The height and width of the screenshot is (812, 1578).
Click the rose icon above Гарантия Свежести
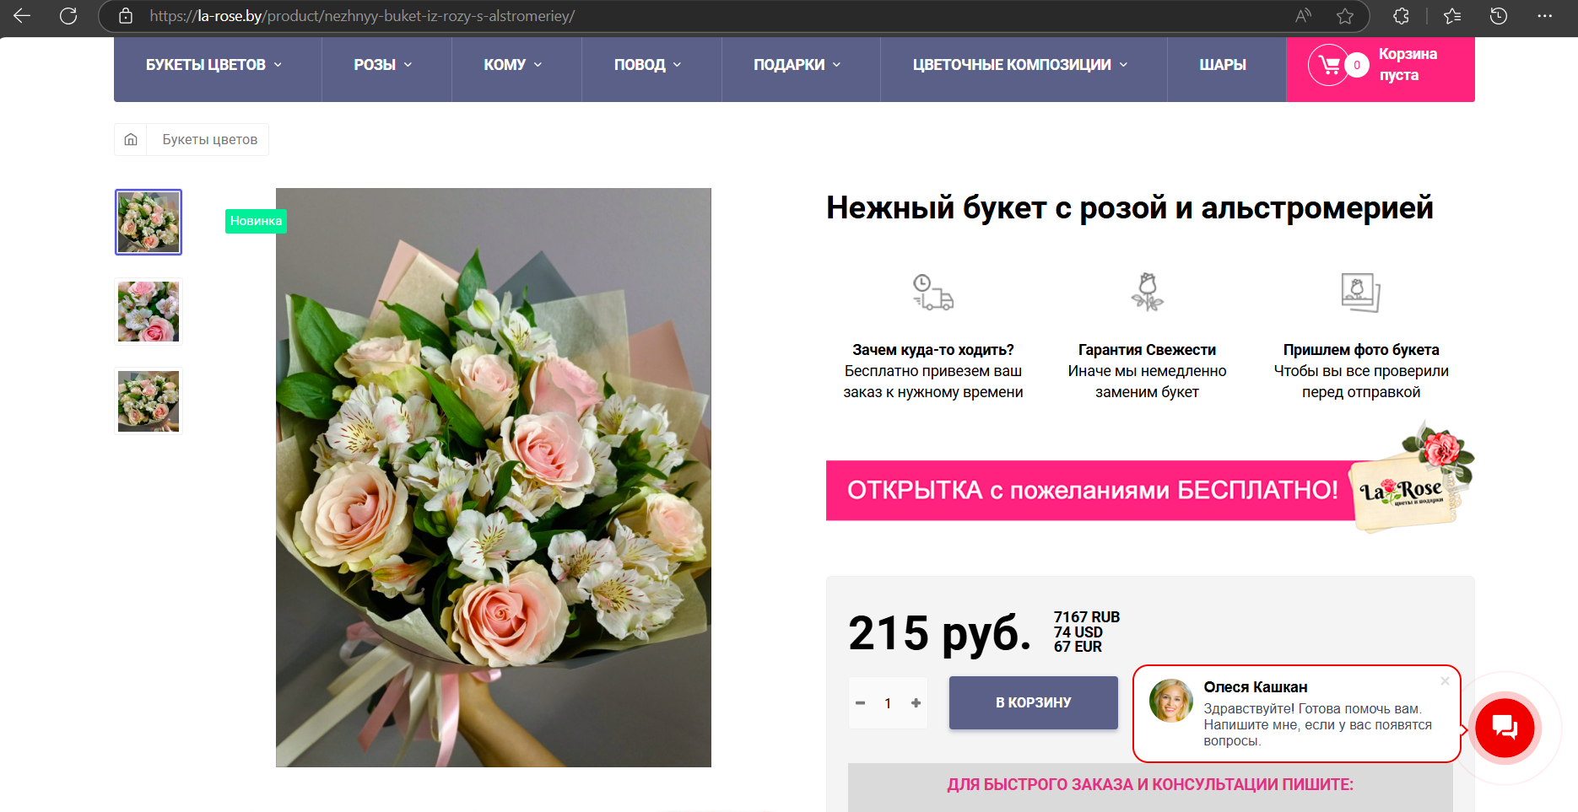pyautogui.click(x=1148, y=291)
